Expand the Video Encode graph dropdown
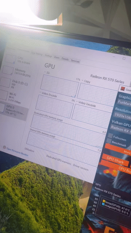 click(x=40, y=92)
